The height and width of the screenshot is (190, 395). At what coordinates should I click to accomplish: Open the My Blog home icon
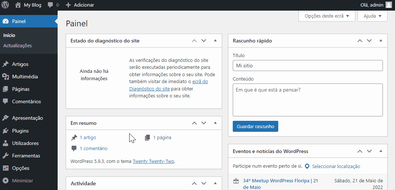(x=18, y=5)
